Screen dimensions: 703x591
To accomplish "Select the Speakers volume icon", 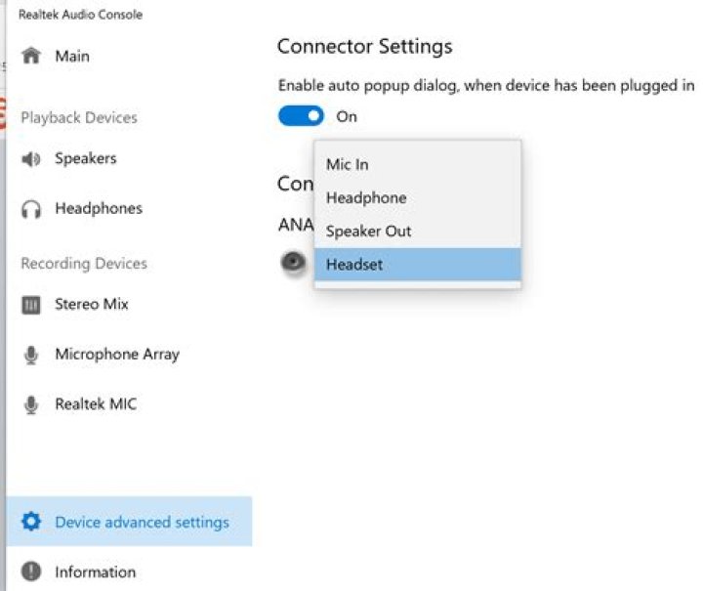I will click(31, 158).
